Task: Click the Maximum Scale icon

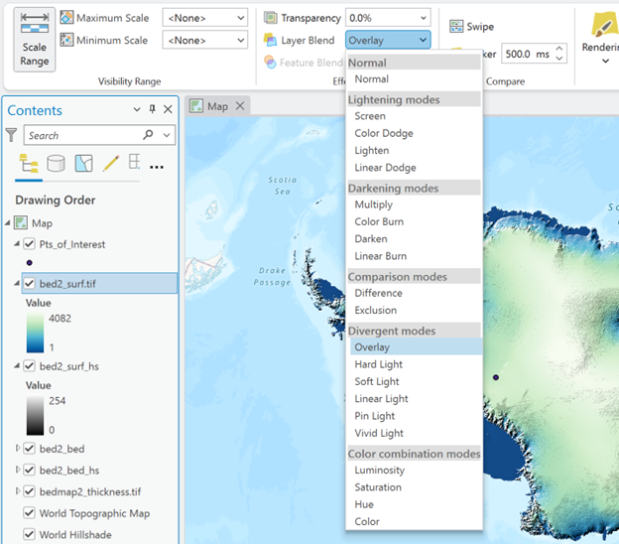Action: coord(66,18)
